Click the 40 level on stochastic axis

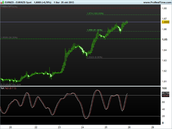tap(163, 109)
